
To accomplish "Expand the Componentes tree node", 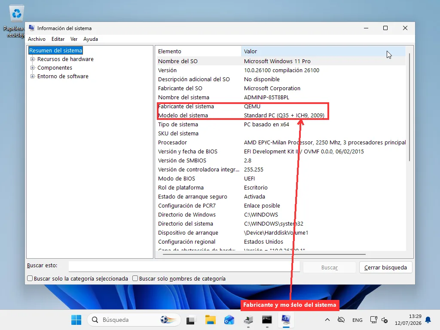I will click(33, 68).
